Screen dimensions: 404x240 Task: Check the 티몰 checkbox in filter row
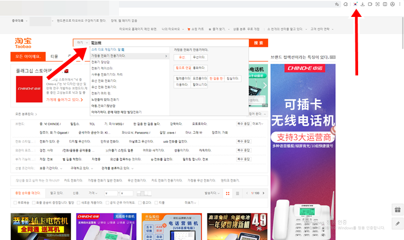pos(156,203)
